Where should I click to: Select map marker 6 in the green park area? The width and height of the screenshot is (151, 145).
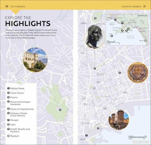(60, 110)
